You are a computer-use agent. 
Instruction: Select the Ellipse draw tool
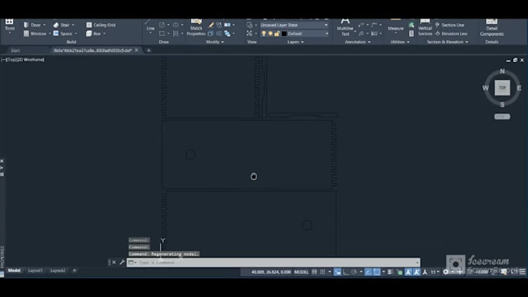175,25
